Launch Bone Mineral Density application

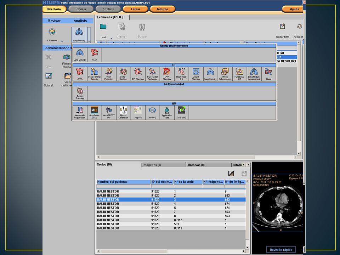(94, 74)
